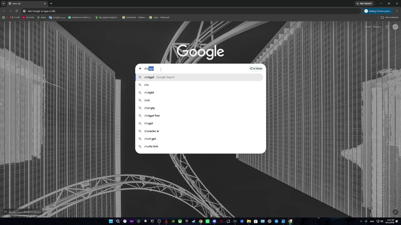The image size is (401, 225).
Task: Open the Maps bookmark
Action: pos(42,17)
